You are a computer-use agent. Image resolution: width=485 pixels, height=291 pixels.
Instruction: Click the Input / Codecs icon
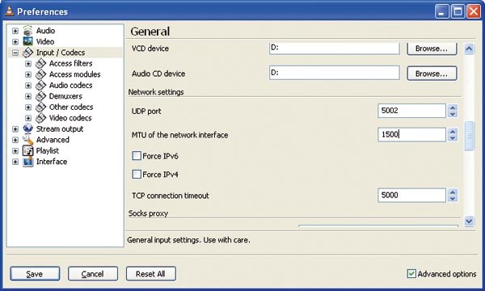tap(27, 53)
